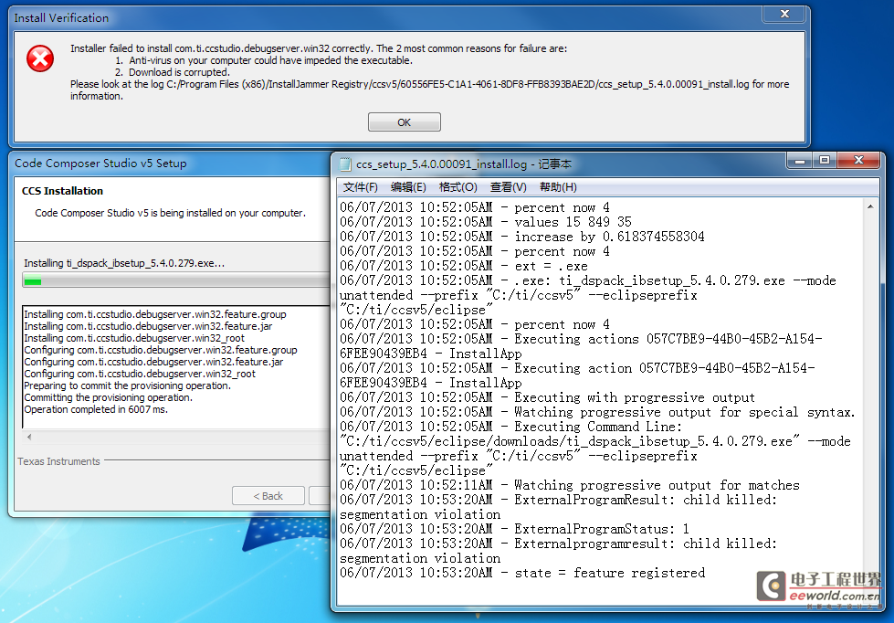The width and height of the screenshot is (894, 623).
Task: Click the 'ExternalProgramResult: child killed:' log line
Action: click(x=559, y=500)
